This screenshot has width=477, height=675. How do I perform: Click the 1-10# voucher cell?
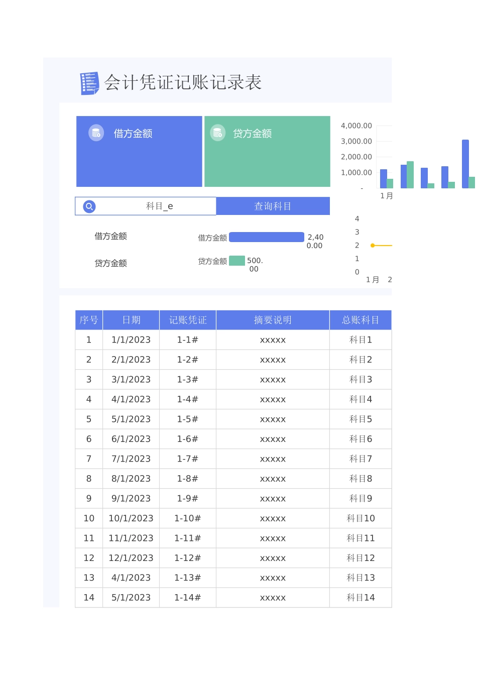click(187, 518)
